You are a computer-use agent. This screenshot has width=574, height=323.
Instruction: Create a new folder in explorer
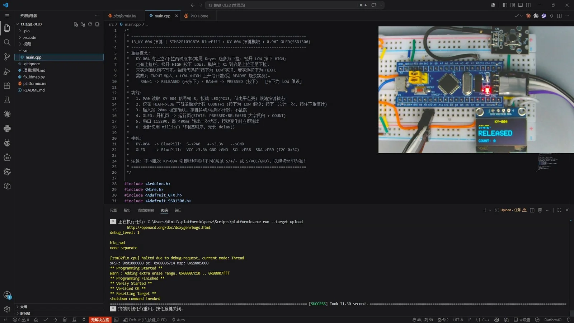click(83, 24)
